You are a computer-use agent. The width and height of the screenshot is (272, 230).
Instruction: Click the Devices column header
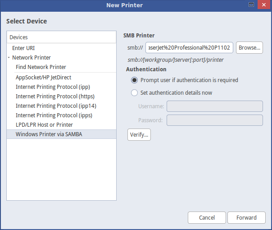(61, 37)
